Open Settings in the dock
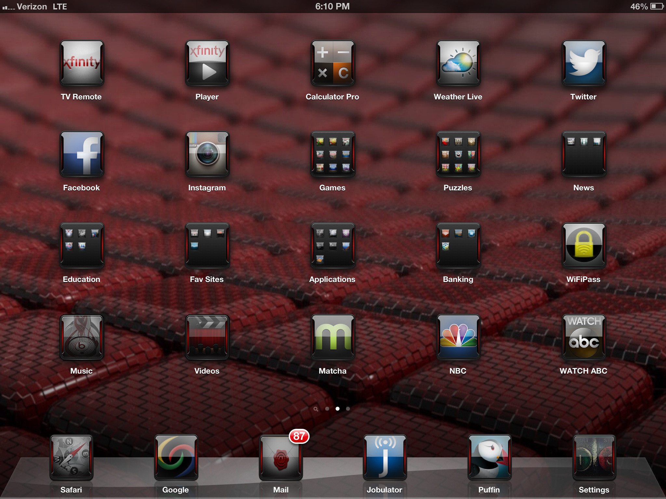 tap(594, 457)
